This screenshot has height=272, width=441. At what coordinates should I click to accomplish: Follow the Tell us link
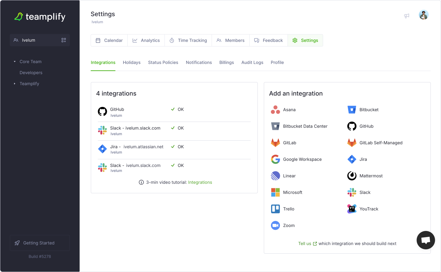307,244
